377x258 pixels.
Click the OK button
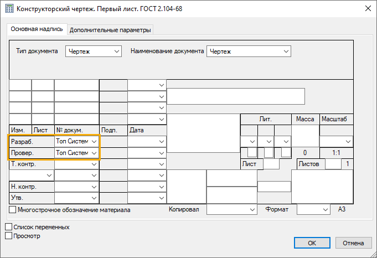point(312,243)
